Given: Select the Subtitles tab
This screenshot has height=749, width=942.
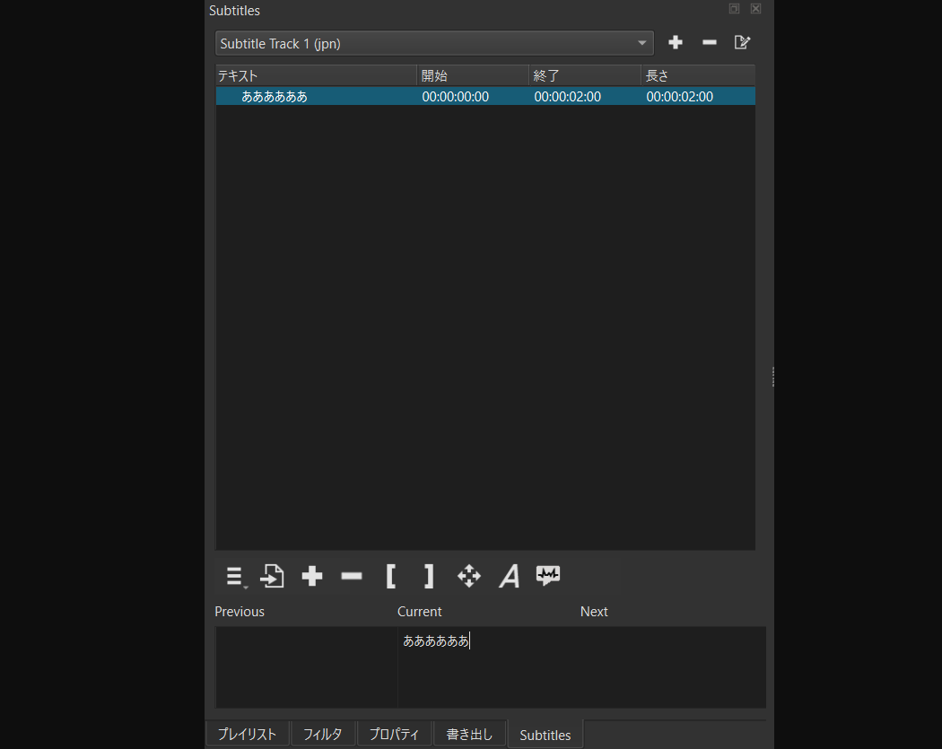Looking at the screenshot, I should (545, 736).
